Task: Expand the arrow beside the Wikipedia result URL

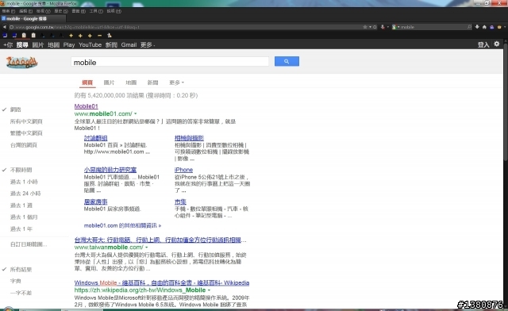Action: coord(209,290)
